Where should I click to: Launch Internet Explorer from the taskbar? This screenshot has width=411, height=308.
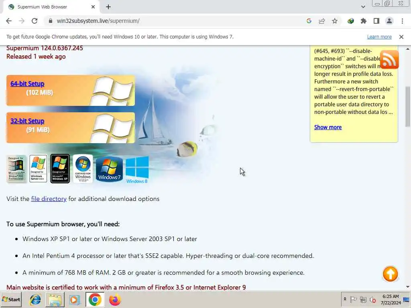tap(35, 300)
